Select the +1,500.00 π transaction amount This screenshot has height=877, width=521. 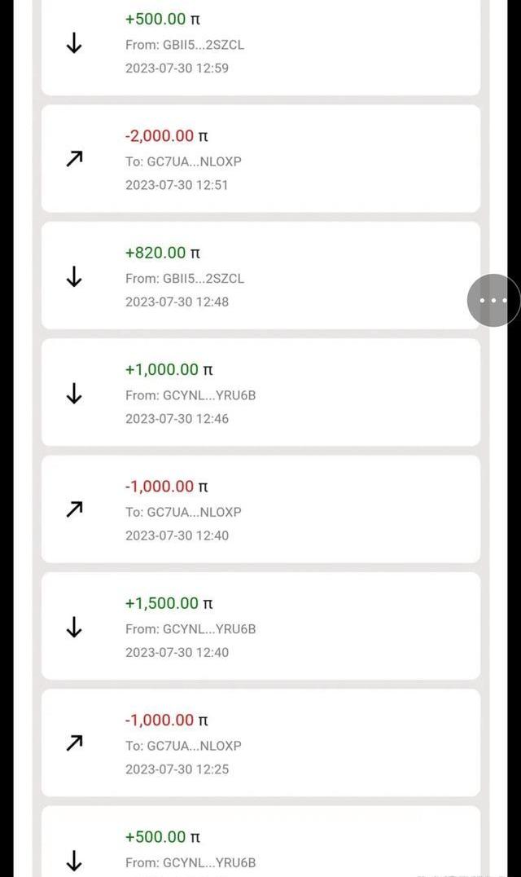[x=169, y=603]
